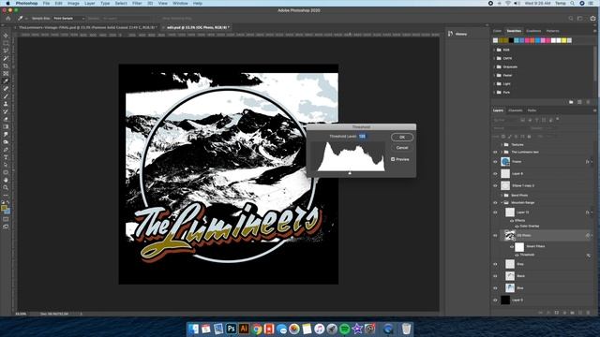Switch to TheLumineers-Vintage document tab
This screenshot has height=337, width=600.
coord(87,27)
